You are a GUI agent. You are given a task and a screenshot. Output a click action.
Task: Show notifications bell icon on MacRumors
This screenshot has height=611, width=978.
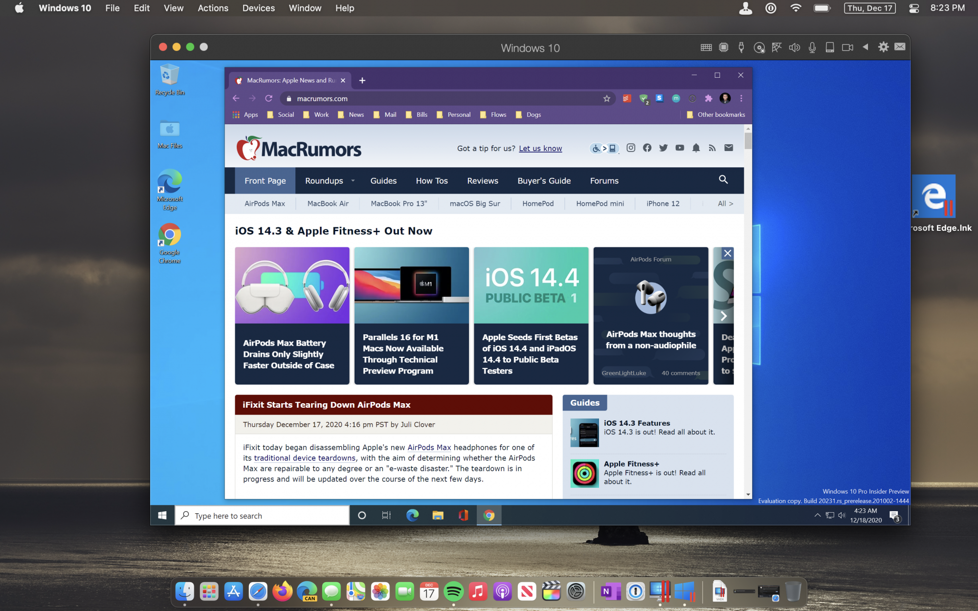696,148
